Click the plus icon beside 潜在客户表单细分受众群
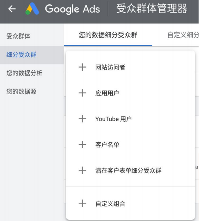 click(82, 170)
